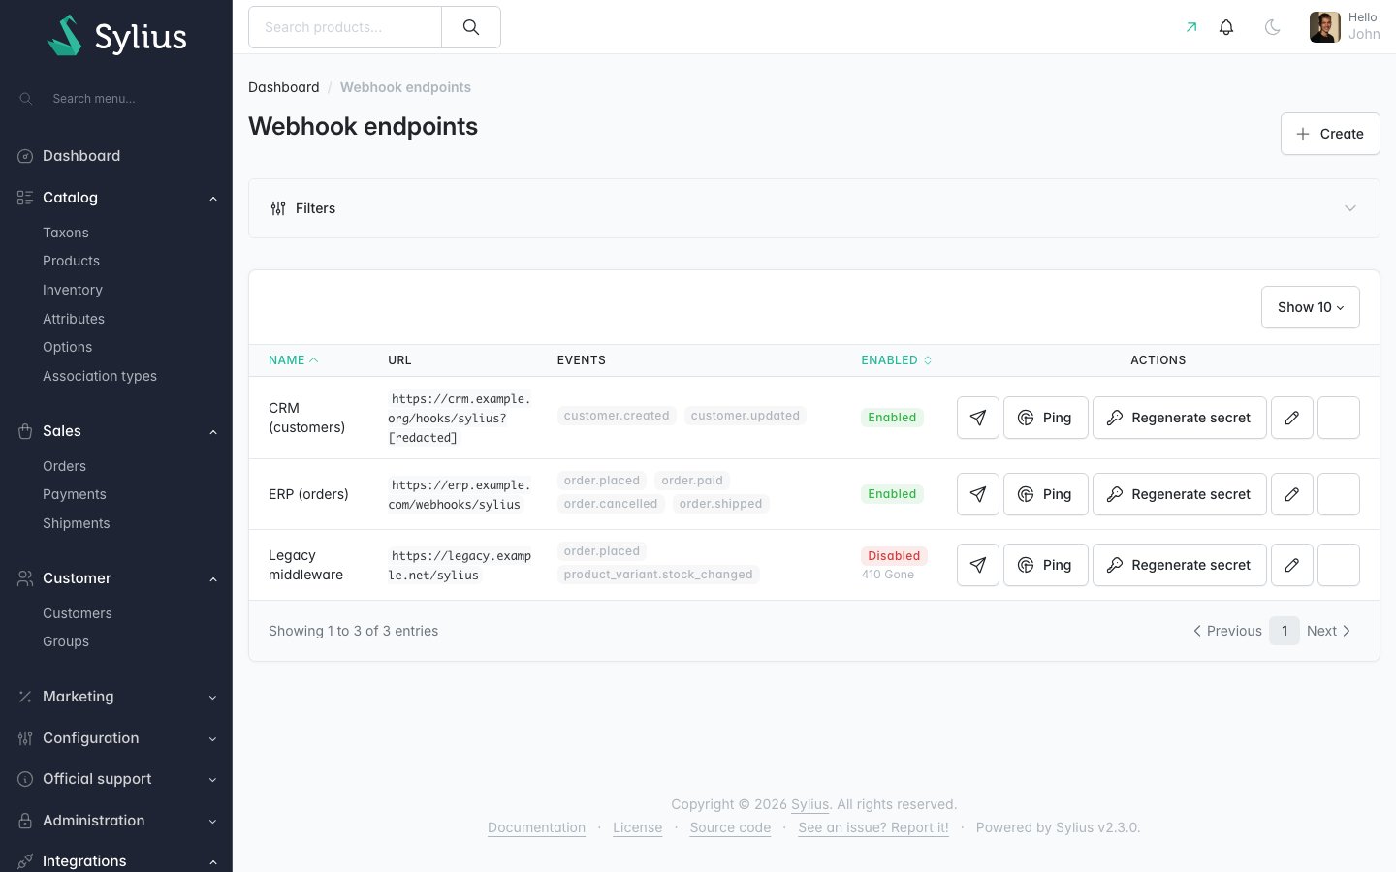
Task: Collapse the Sales sidebar section
Action: [x=116, y=431]
